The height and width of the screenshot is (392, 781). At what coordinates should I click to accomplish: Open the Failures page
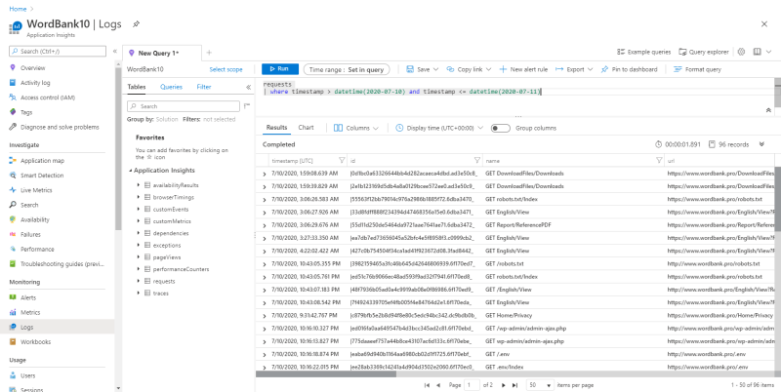pos(30,234)
